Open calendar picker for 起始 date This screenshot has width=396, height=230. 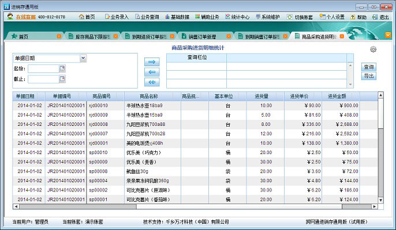(x=62, y=69)
